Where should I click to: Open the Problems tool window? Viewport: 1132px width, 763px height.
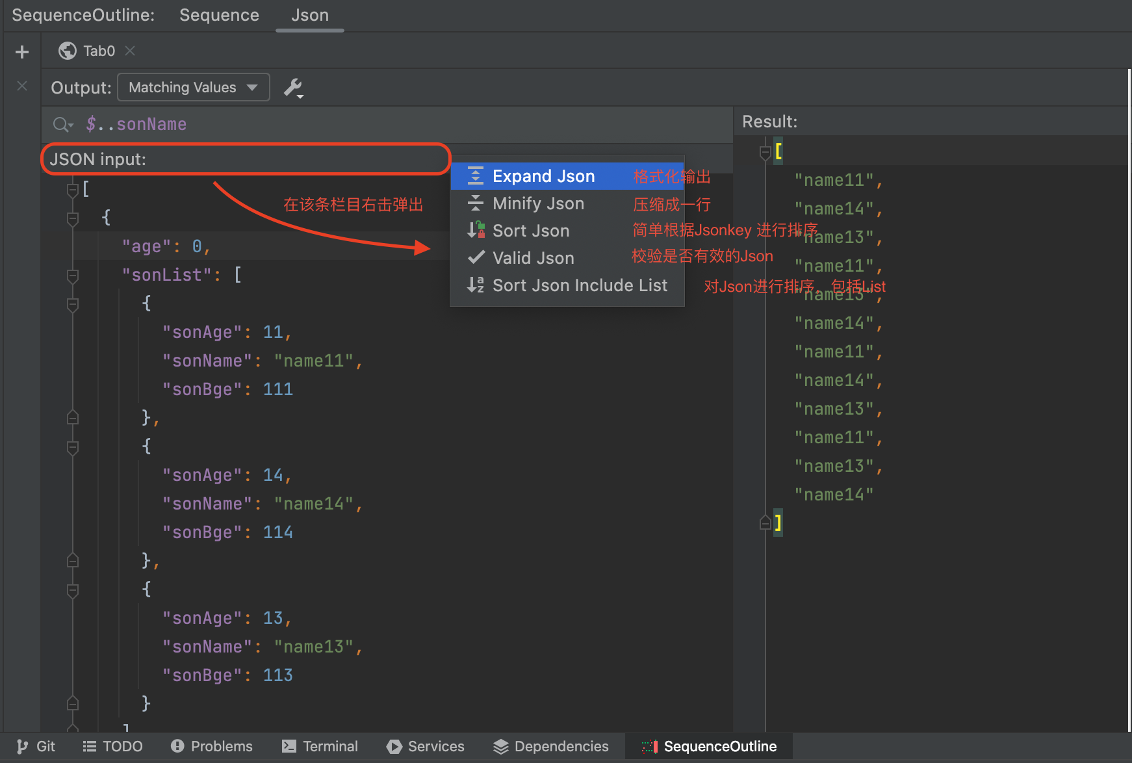click(212, 746)
